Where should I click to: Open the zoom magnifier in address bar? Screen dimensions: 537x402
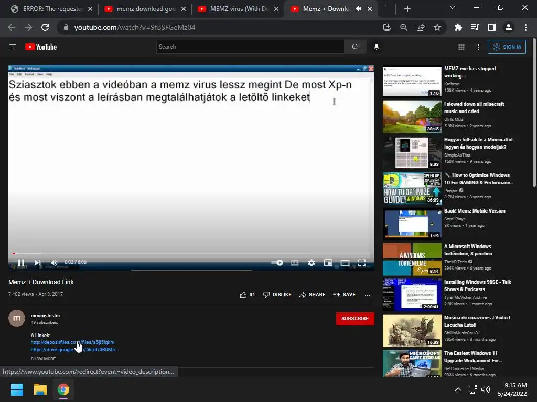point(403,27)
